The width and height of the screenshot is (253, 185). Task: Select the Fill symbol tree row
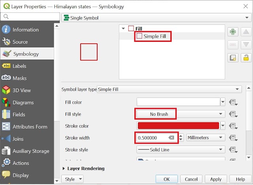pos(172,28)
